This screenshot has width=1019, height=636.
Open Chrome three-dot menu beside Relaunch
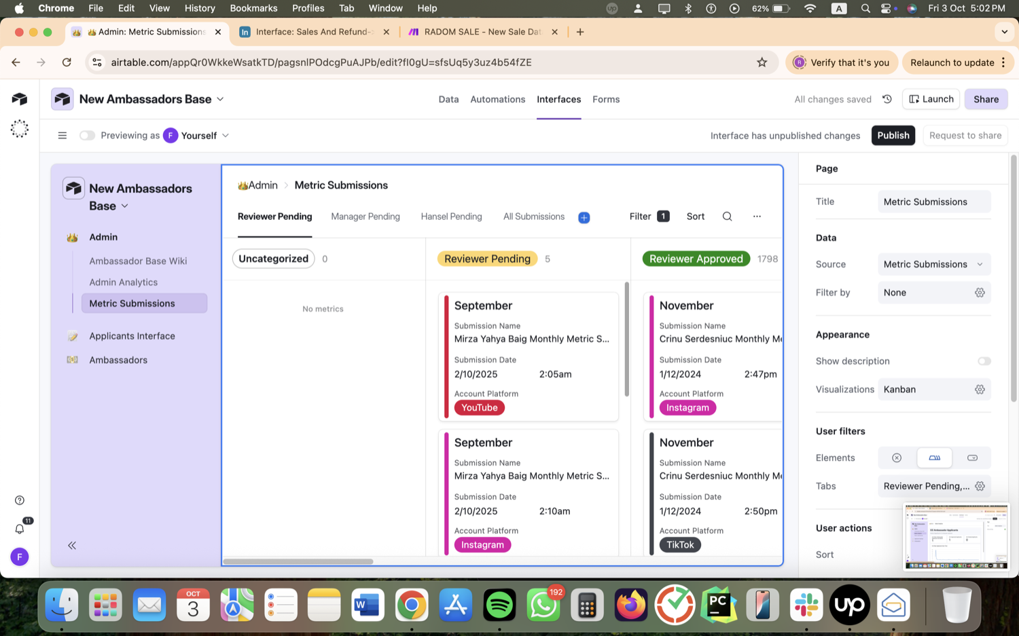[1003, 62]
